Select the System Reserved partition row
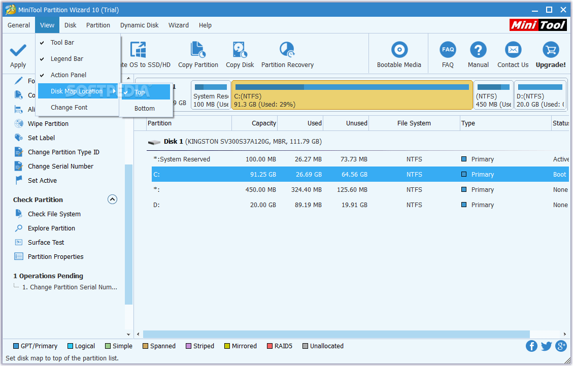Screen dimensions: 573x366 pos(360,159)
